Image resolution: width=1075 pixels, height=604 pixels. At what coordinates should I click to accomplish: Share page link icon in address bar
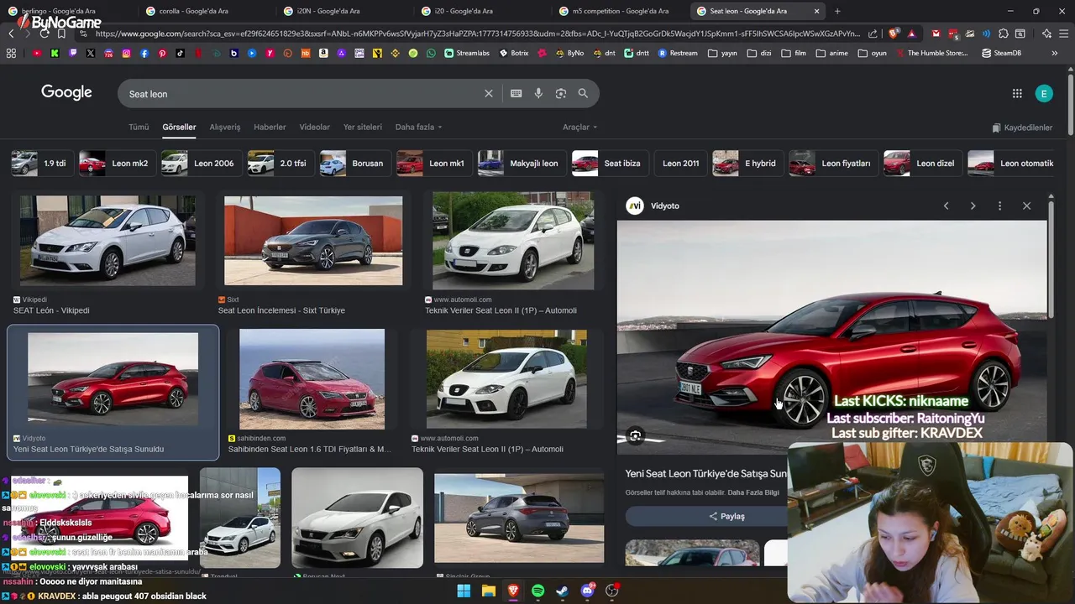(x=873, y=34)
